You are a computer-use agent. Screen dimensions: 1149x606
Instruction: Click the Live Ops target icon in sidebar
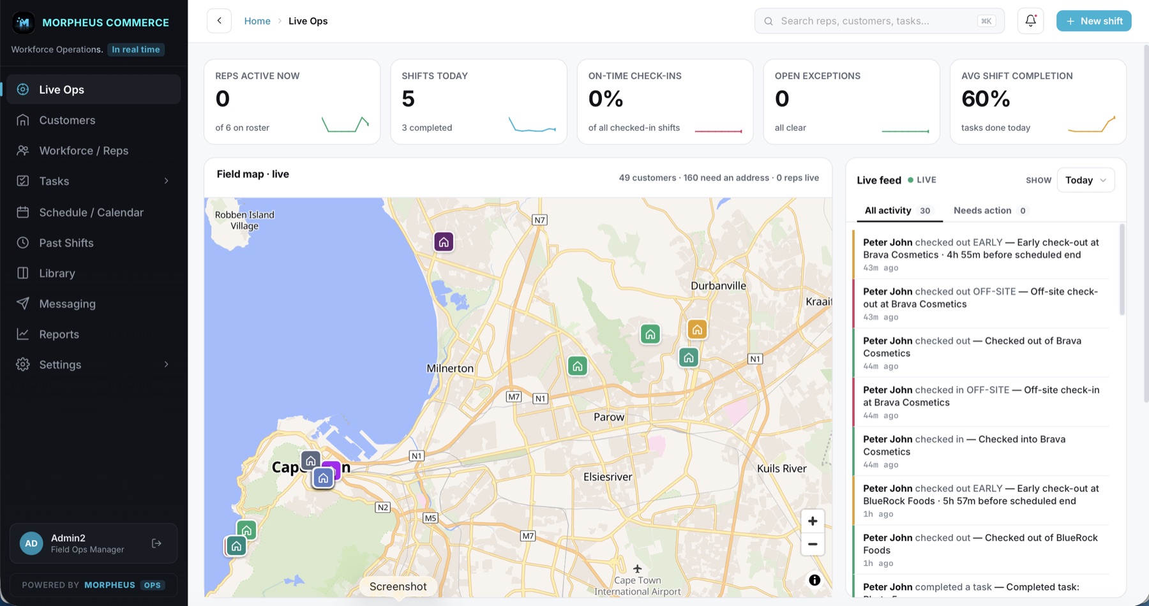[23, 89]
